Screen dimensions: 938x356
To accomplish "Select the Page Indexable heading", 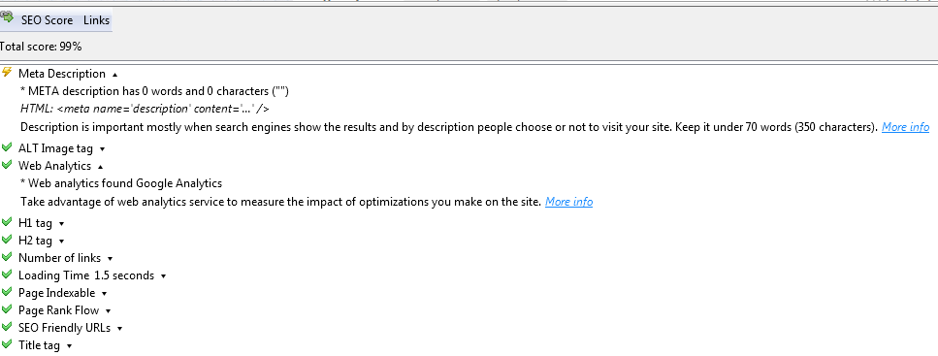I will (57, 293).
